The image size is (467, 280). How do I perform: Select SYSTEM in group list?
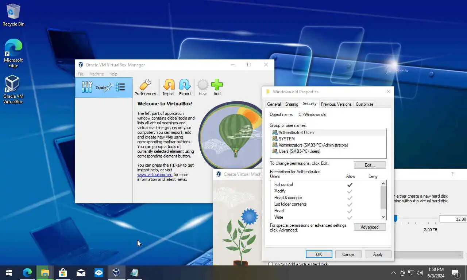[328, 139]
